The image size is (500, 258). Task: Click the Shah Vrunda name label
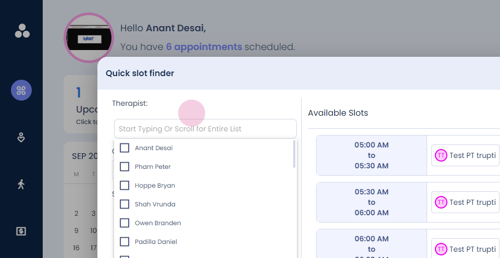155,204
